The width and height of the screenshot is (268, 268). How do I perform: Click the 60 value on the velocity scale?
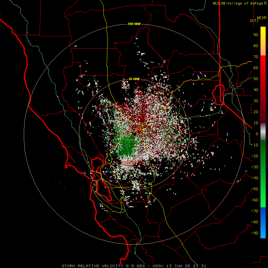pyautogui.click(x=256, y=68)
